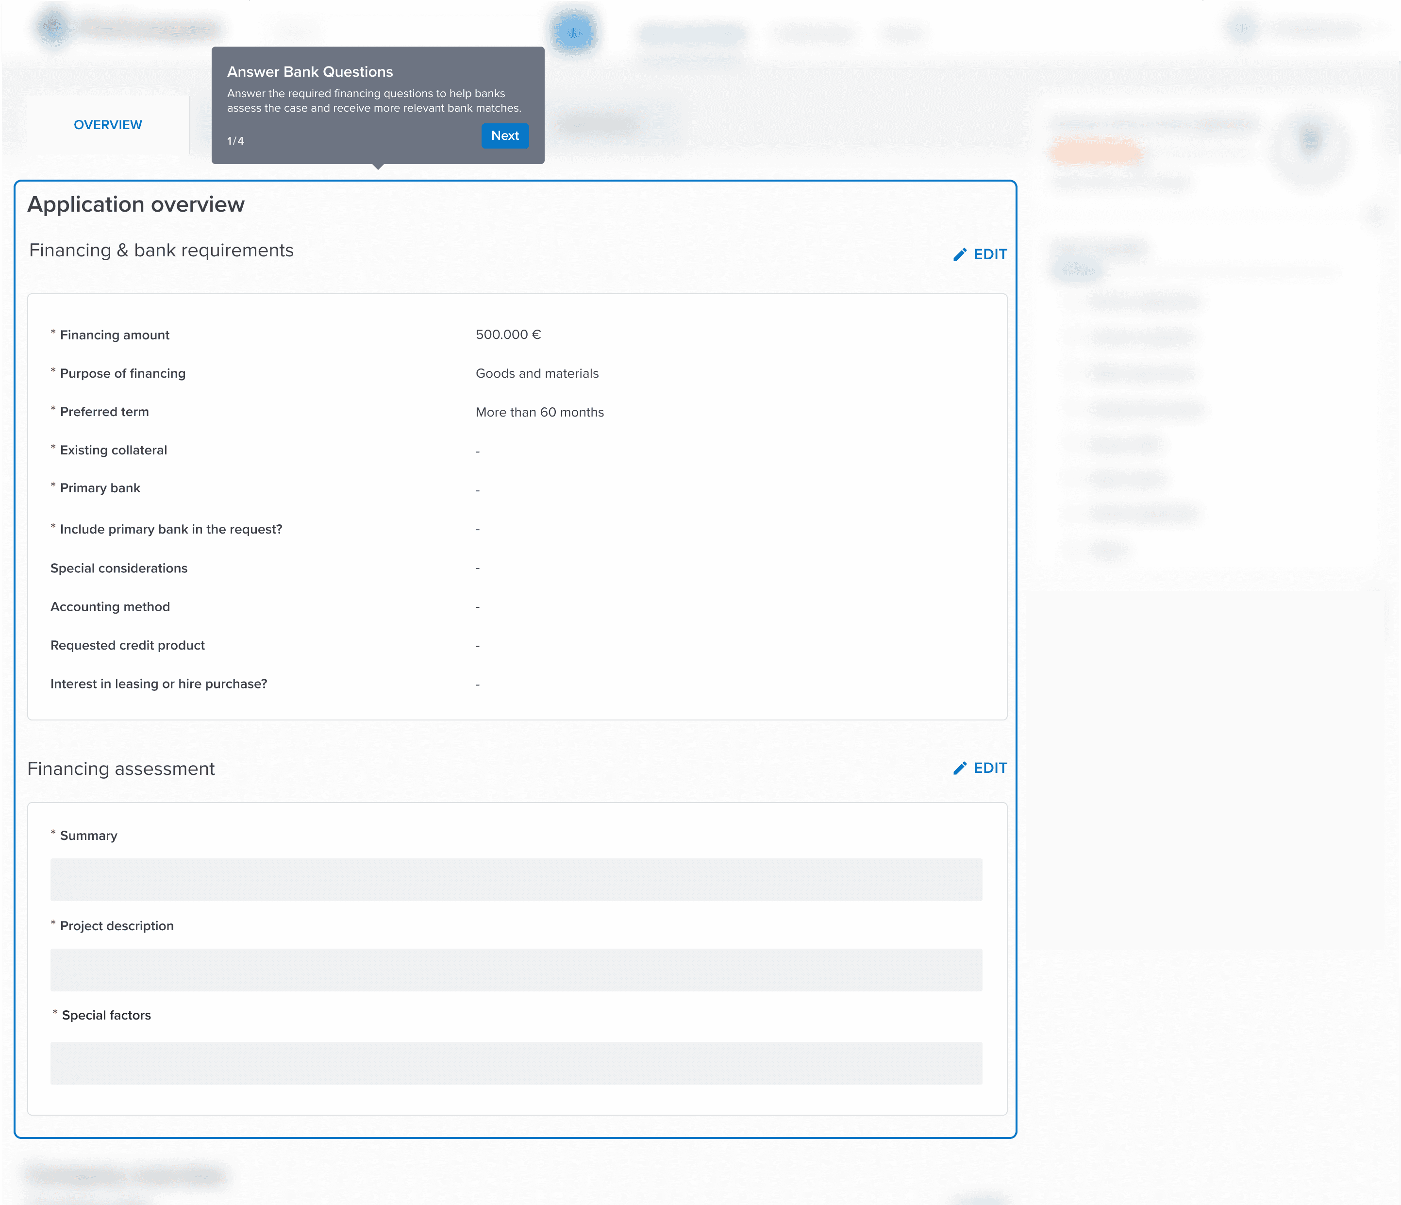Click the 1/4 step counter in the tooltip
The width and height of the screenshot is (1401, 1205).
(x=235, y=141)
